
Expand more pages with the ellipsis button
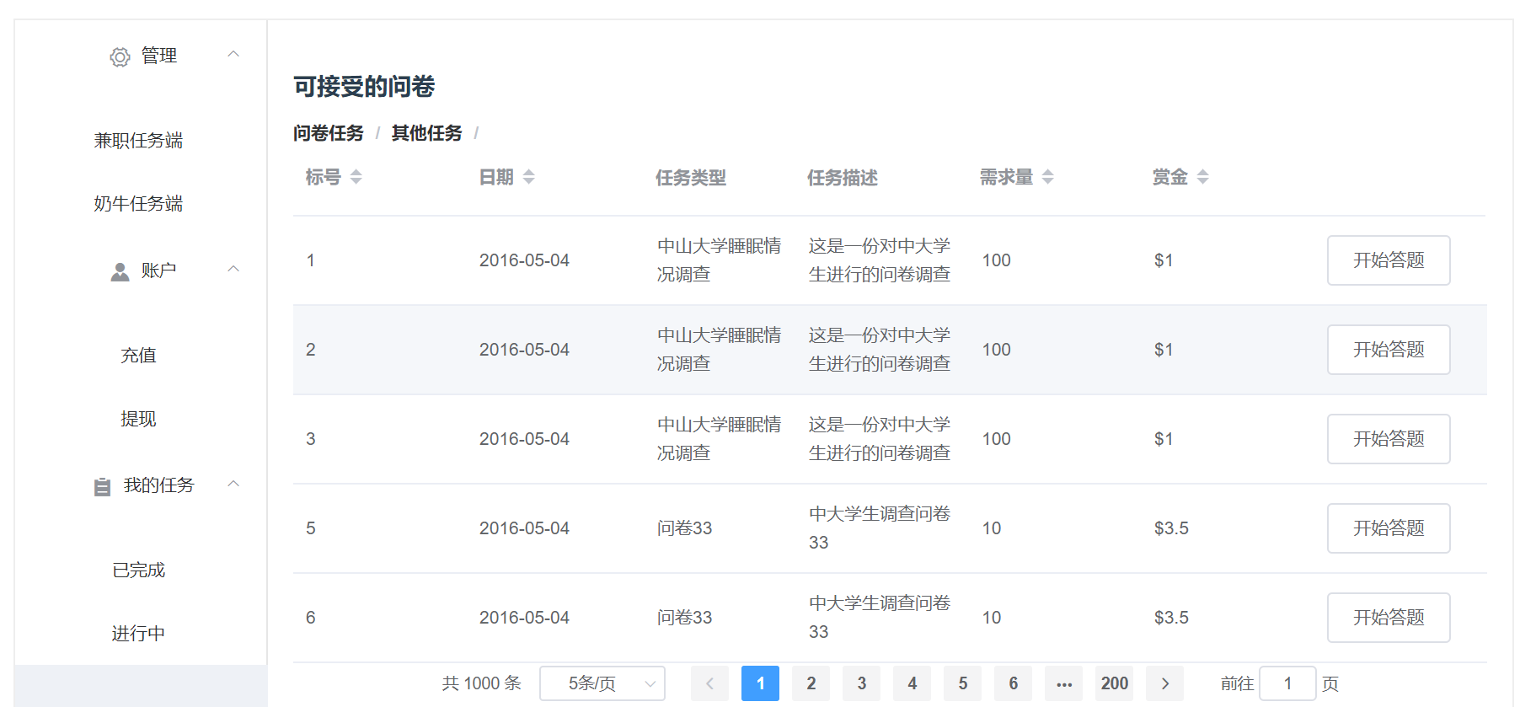[1064, 683]
